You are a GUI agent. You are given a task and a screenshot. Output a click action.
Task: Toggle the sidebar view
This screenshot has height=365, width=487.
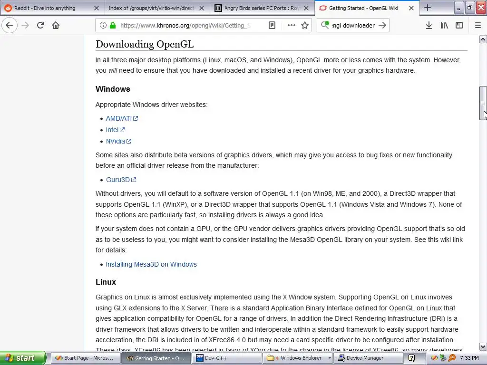[x=459, y=25]
